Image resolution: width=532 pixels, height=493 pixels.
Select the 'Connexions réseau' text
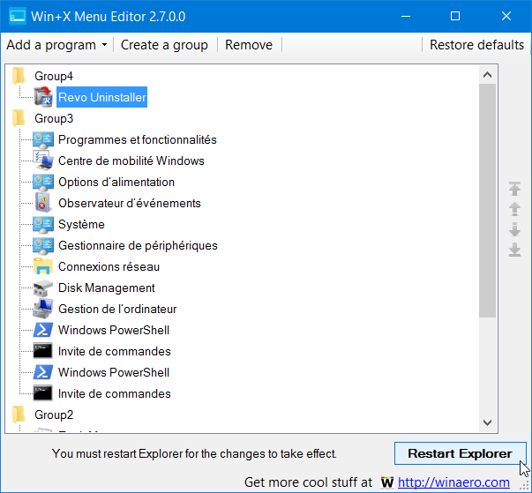coord(109,267)
